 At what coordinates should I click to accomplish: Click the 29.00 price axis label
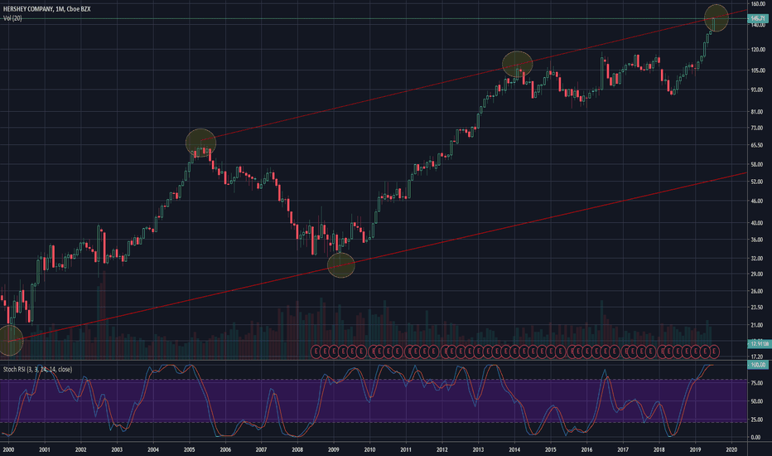(757, 274)
